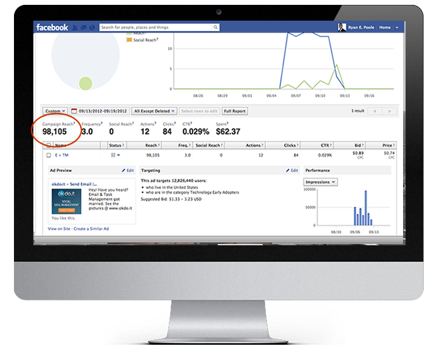
Task: Go to Home in header
Action: click(x=385, y=27)
